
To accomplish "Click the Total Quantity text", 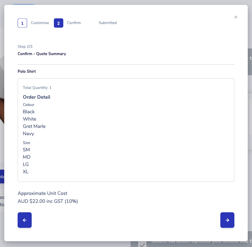I will tap(37, 88).
